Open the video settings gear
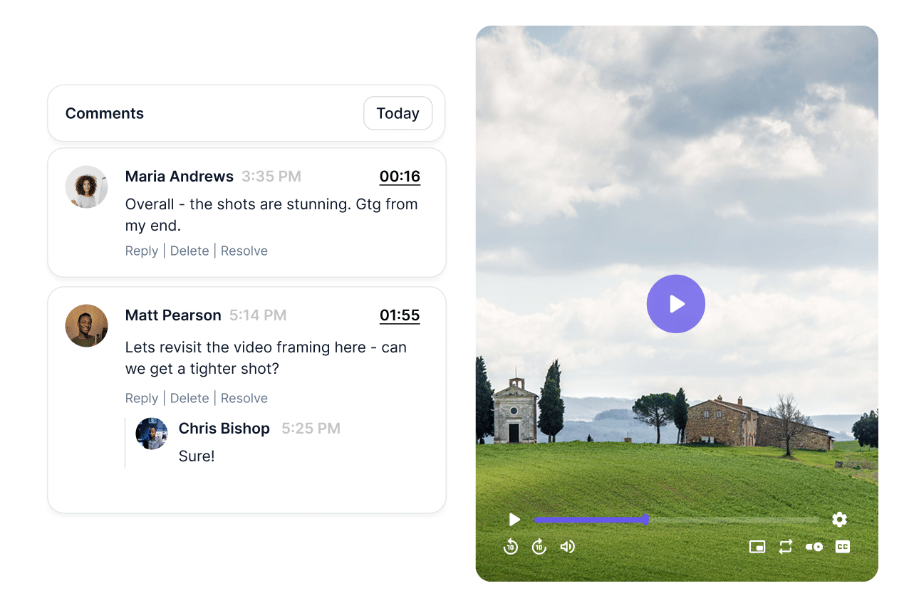The width and height of the screenshot is (904, 608). 839,520
